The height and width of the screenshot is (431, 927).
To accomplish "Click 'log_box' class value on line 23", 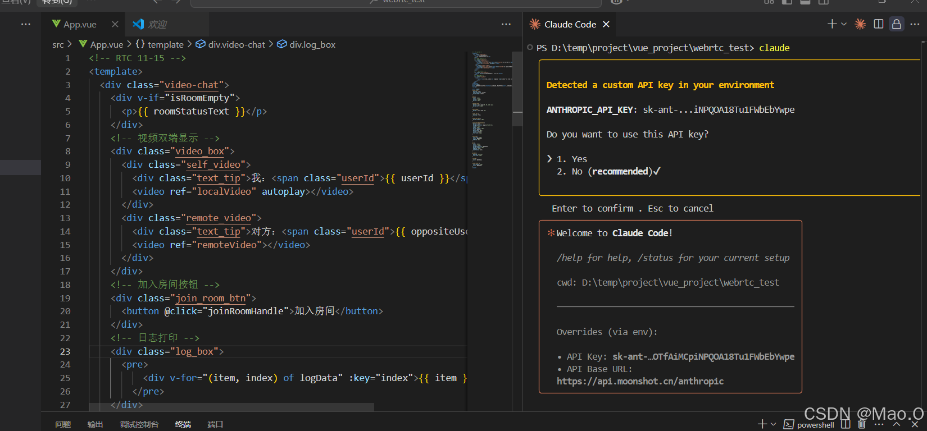I will (x=194, y=351).
